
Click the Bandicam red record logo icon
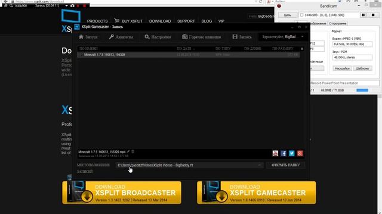point(279,6)
